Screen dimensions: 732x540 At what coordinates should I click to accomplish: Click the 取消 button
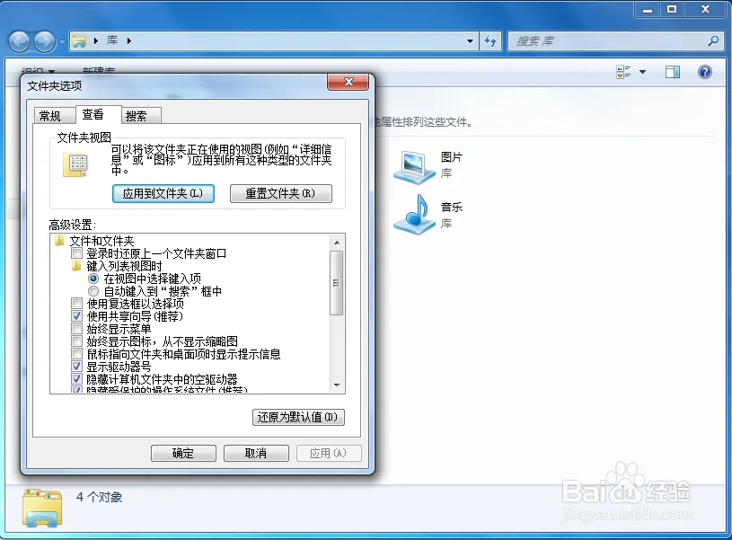tap(256, 453)
